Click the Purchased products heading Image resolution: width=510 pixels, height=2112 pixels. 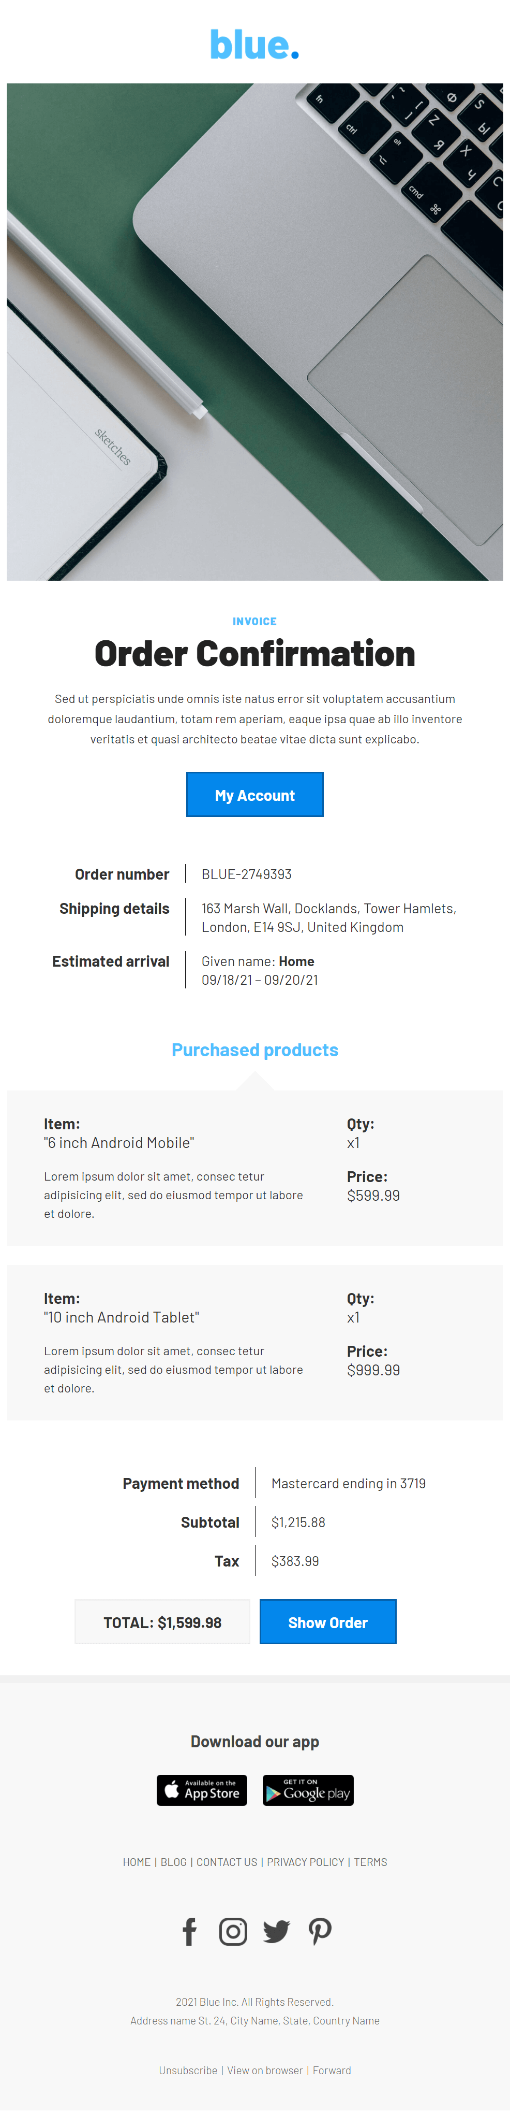point(254,1050)
